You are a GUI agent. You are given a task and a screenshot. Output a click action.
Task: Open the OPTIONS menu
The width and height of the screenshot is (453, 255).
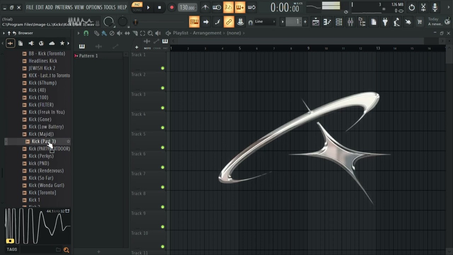point(94,7)
